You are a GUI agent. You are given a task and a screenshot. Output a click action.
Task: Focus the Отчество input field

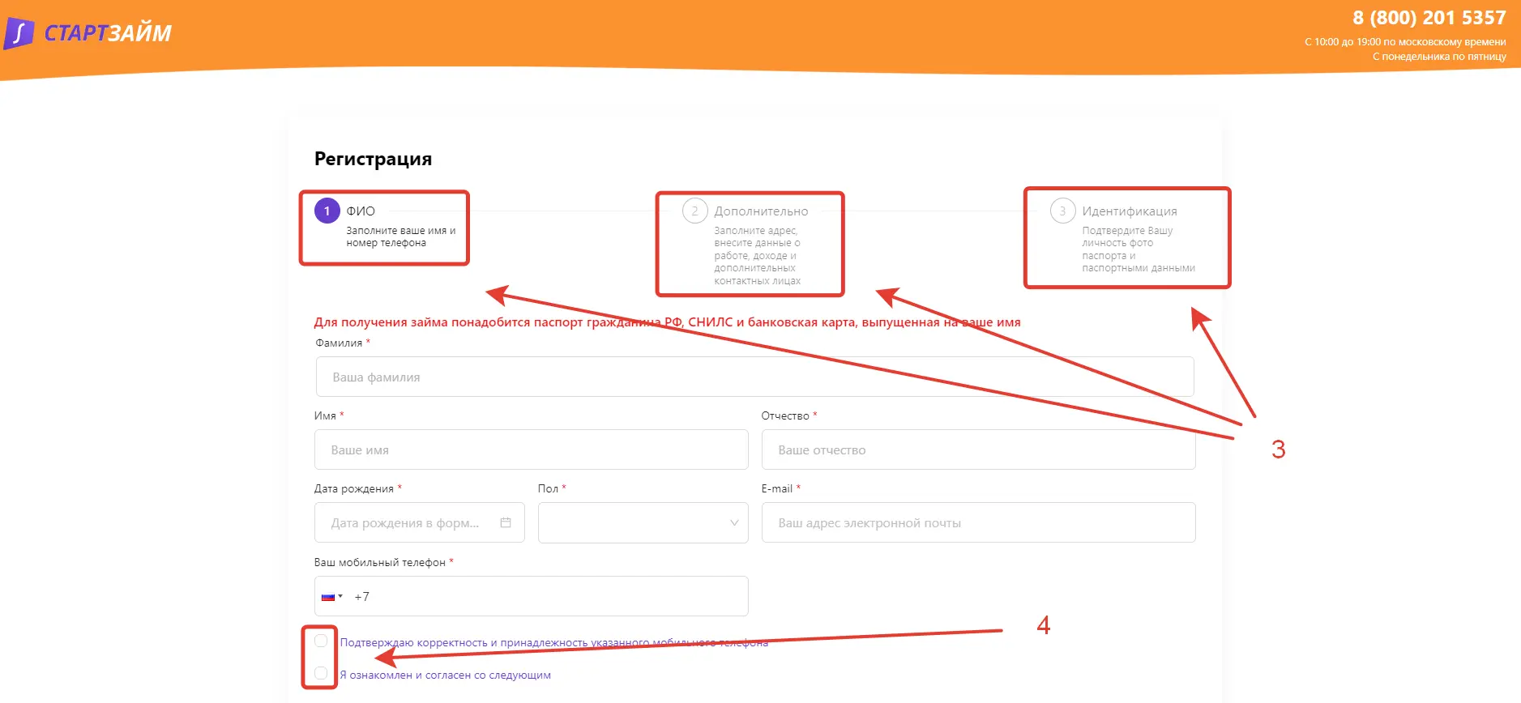tap(979, 449)
